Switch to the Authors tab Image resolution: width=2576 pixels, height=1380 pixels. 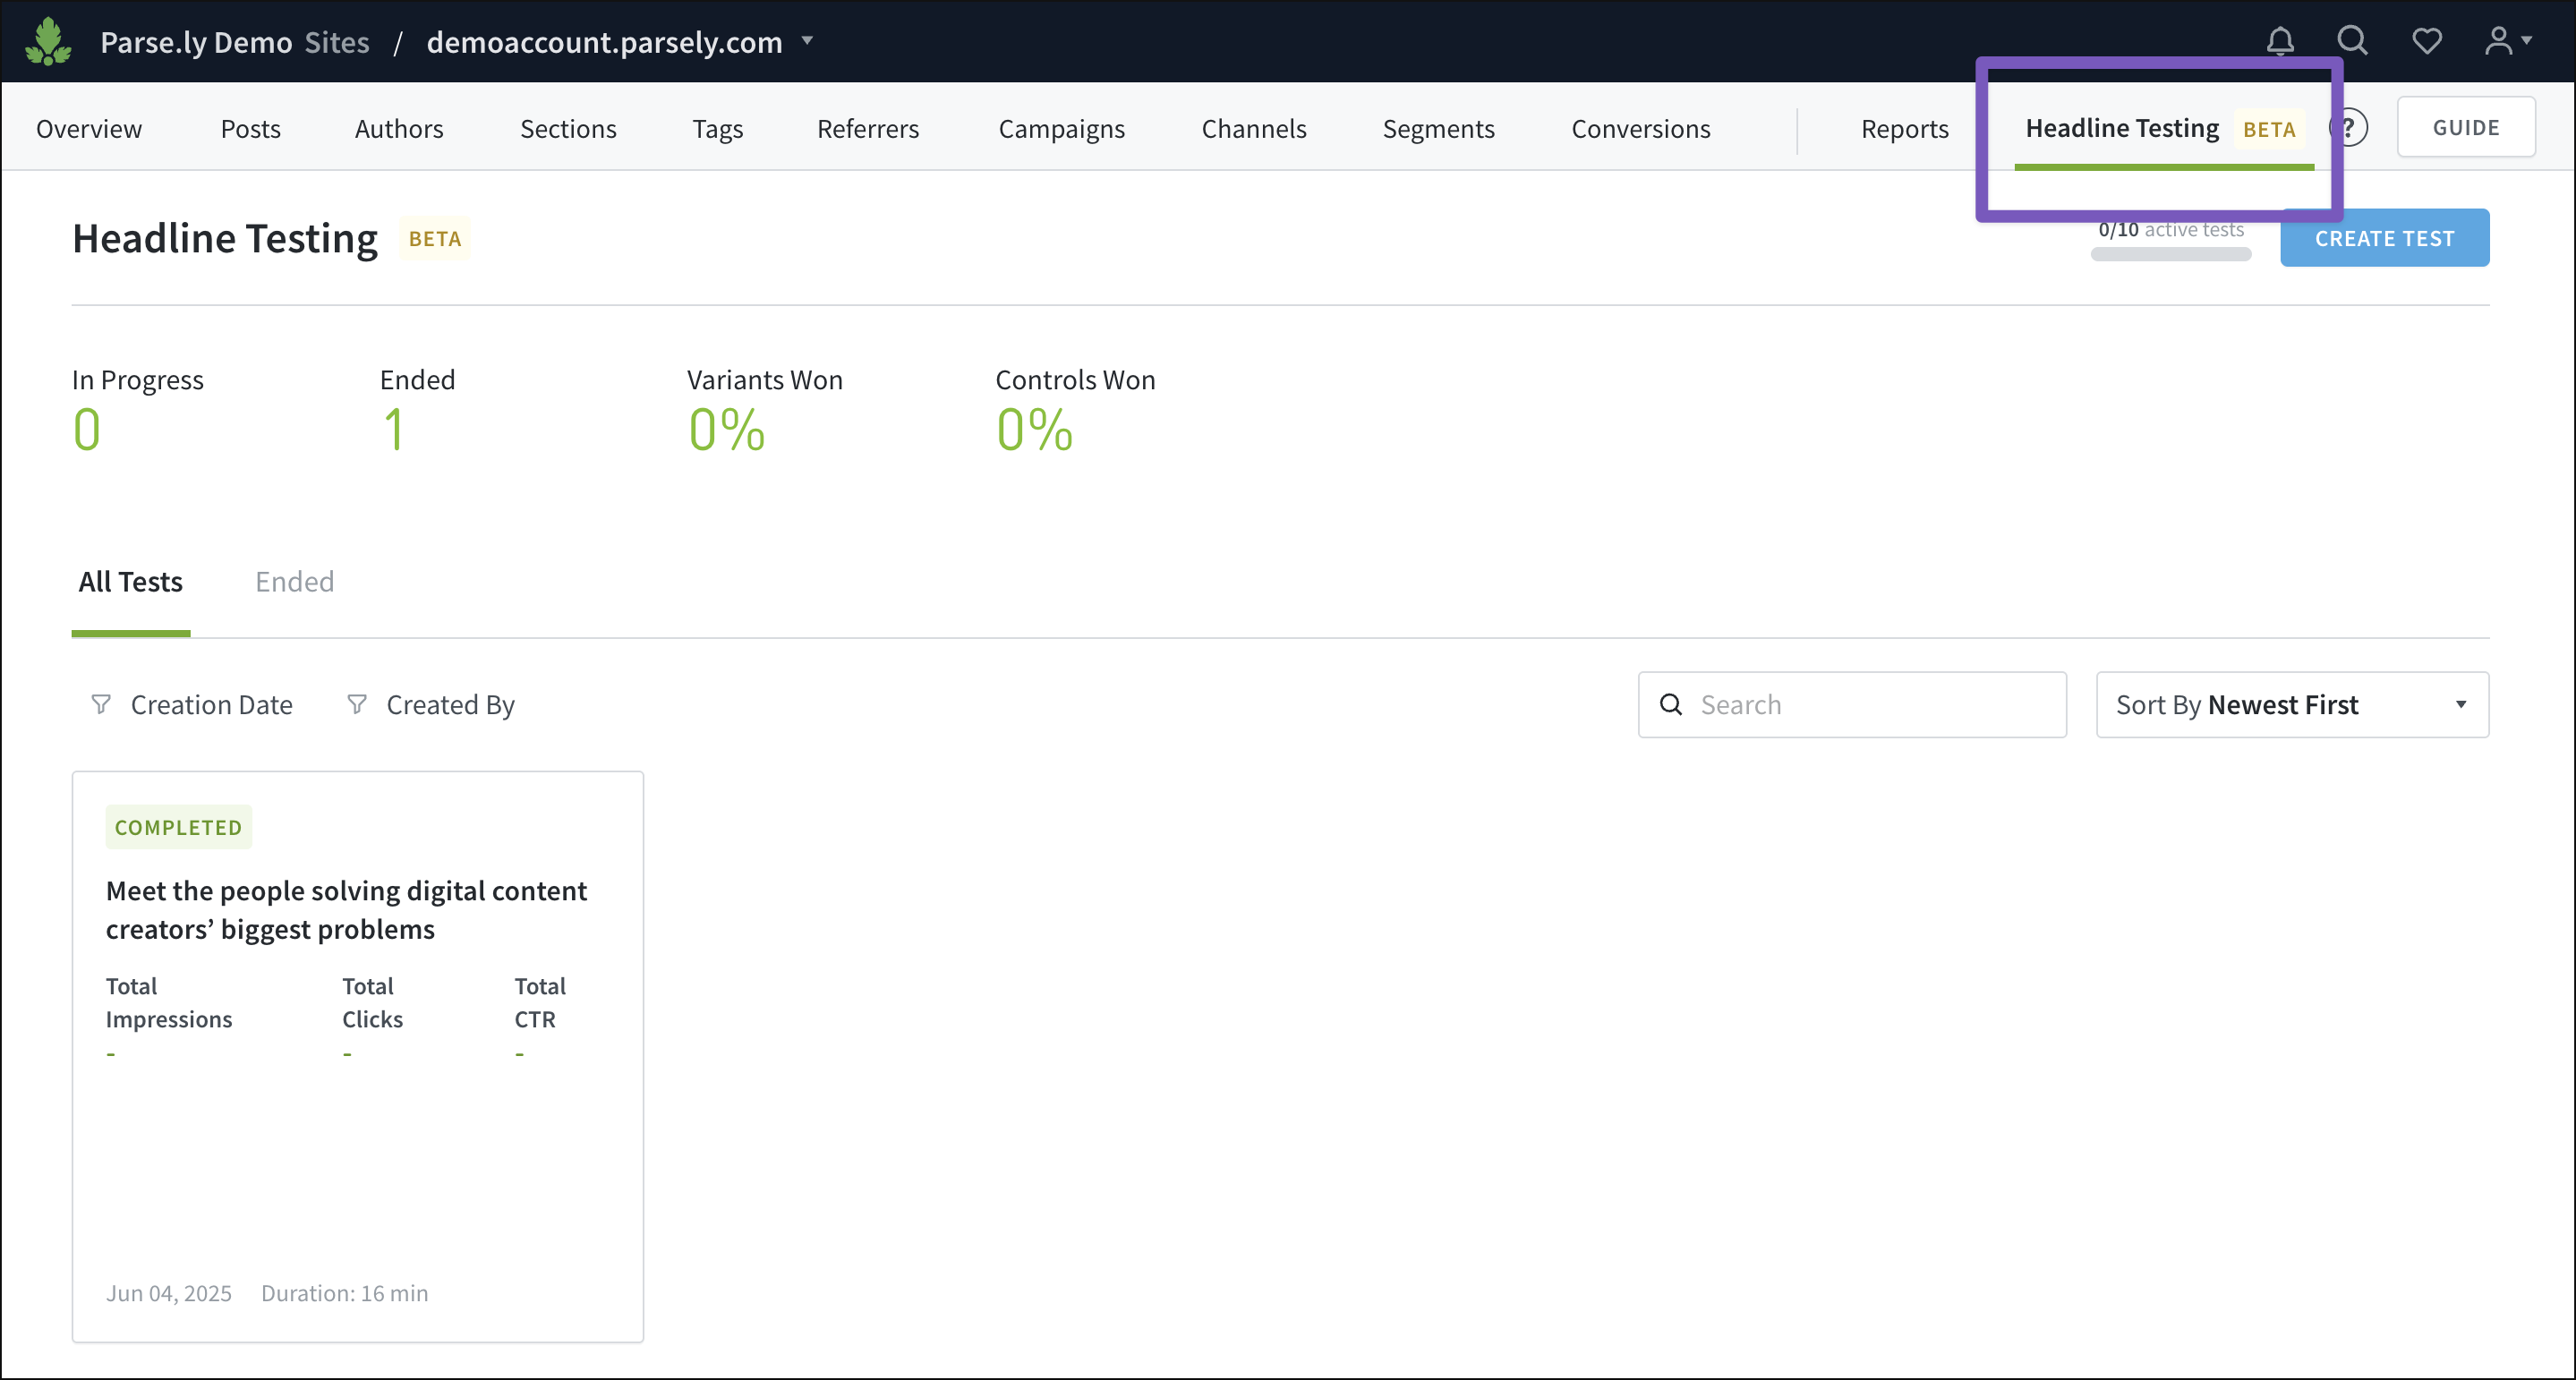pyautogui.click(x=399, y=128)
